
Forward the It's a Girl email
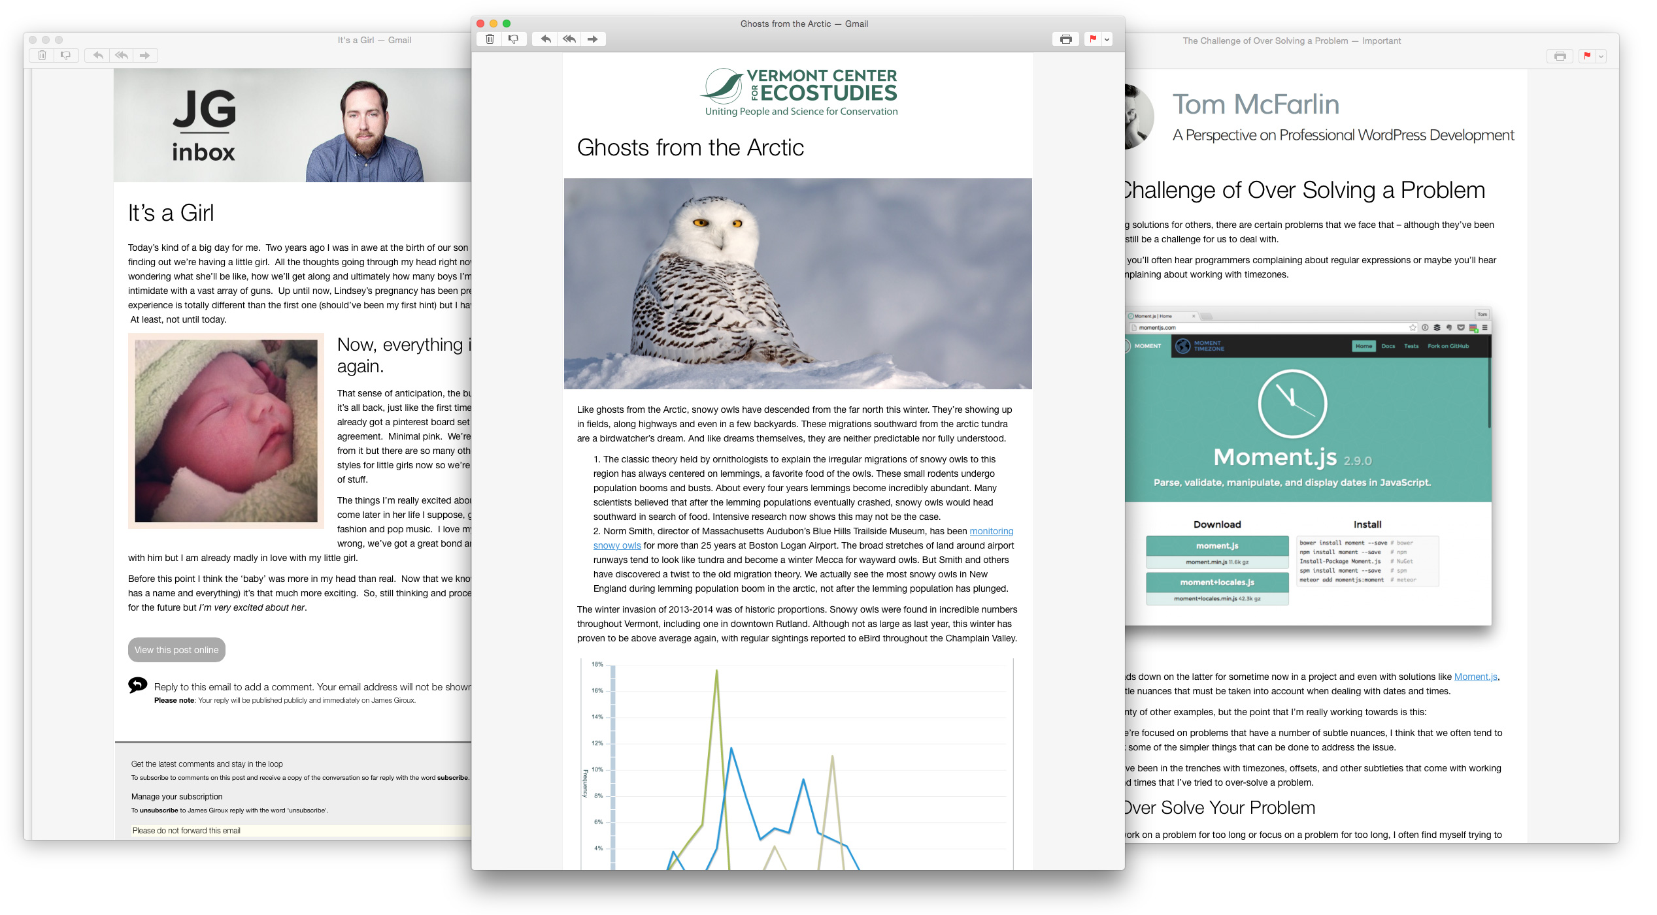tap(145, 56)
